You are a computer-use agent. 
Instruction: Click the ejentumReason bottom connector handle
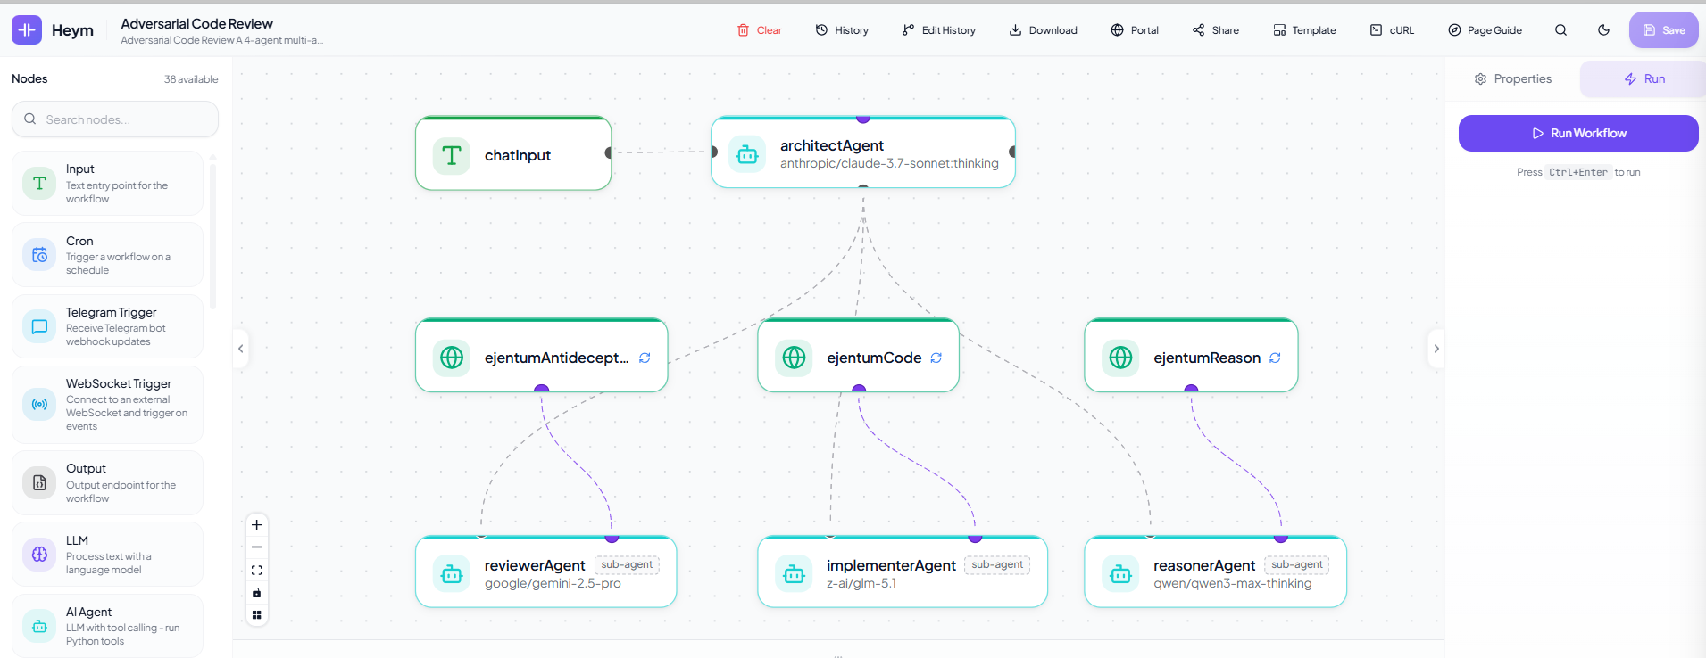pos(1191,390)
